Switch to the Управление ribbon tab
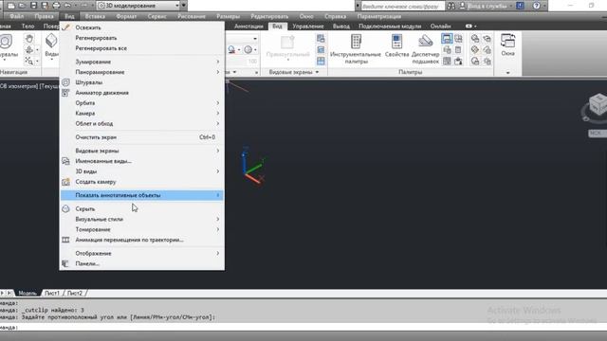The image size is (607, 341). tap(308, 26)
